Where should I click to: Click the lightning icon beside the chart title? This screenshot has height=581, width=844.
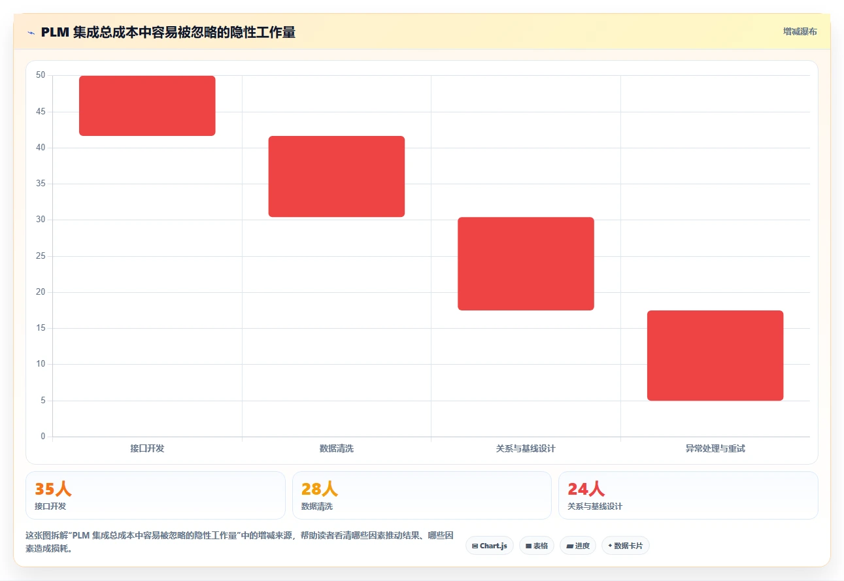[x=31, y=33]
